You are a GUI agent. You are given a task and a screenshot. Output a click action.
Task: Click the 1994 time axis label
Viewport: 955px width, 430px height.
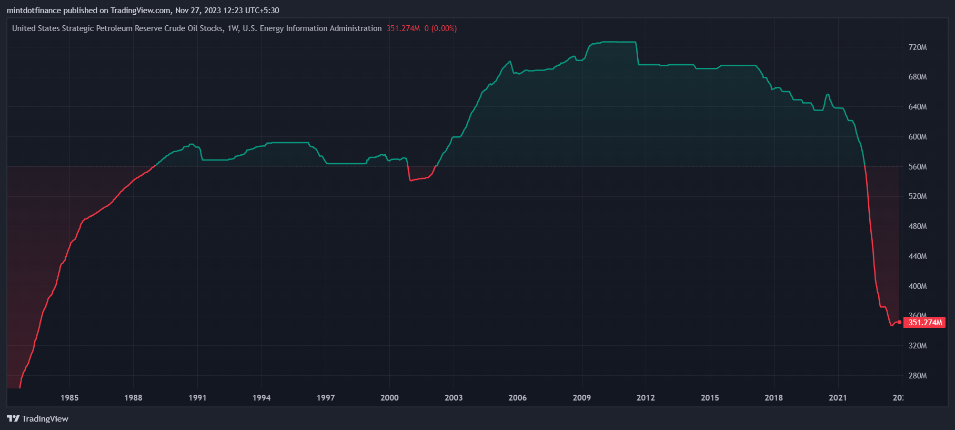tap(262, 398)
